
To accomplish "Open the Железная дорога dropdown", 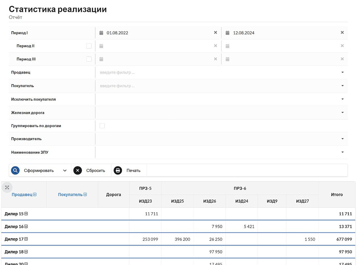I will (343, 112).
